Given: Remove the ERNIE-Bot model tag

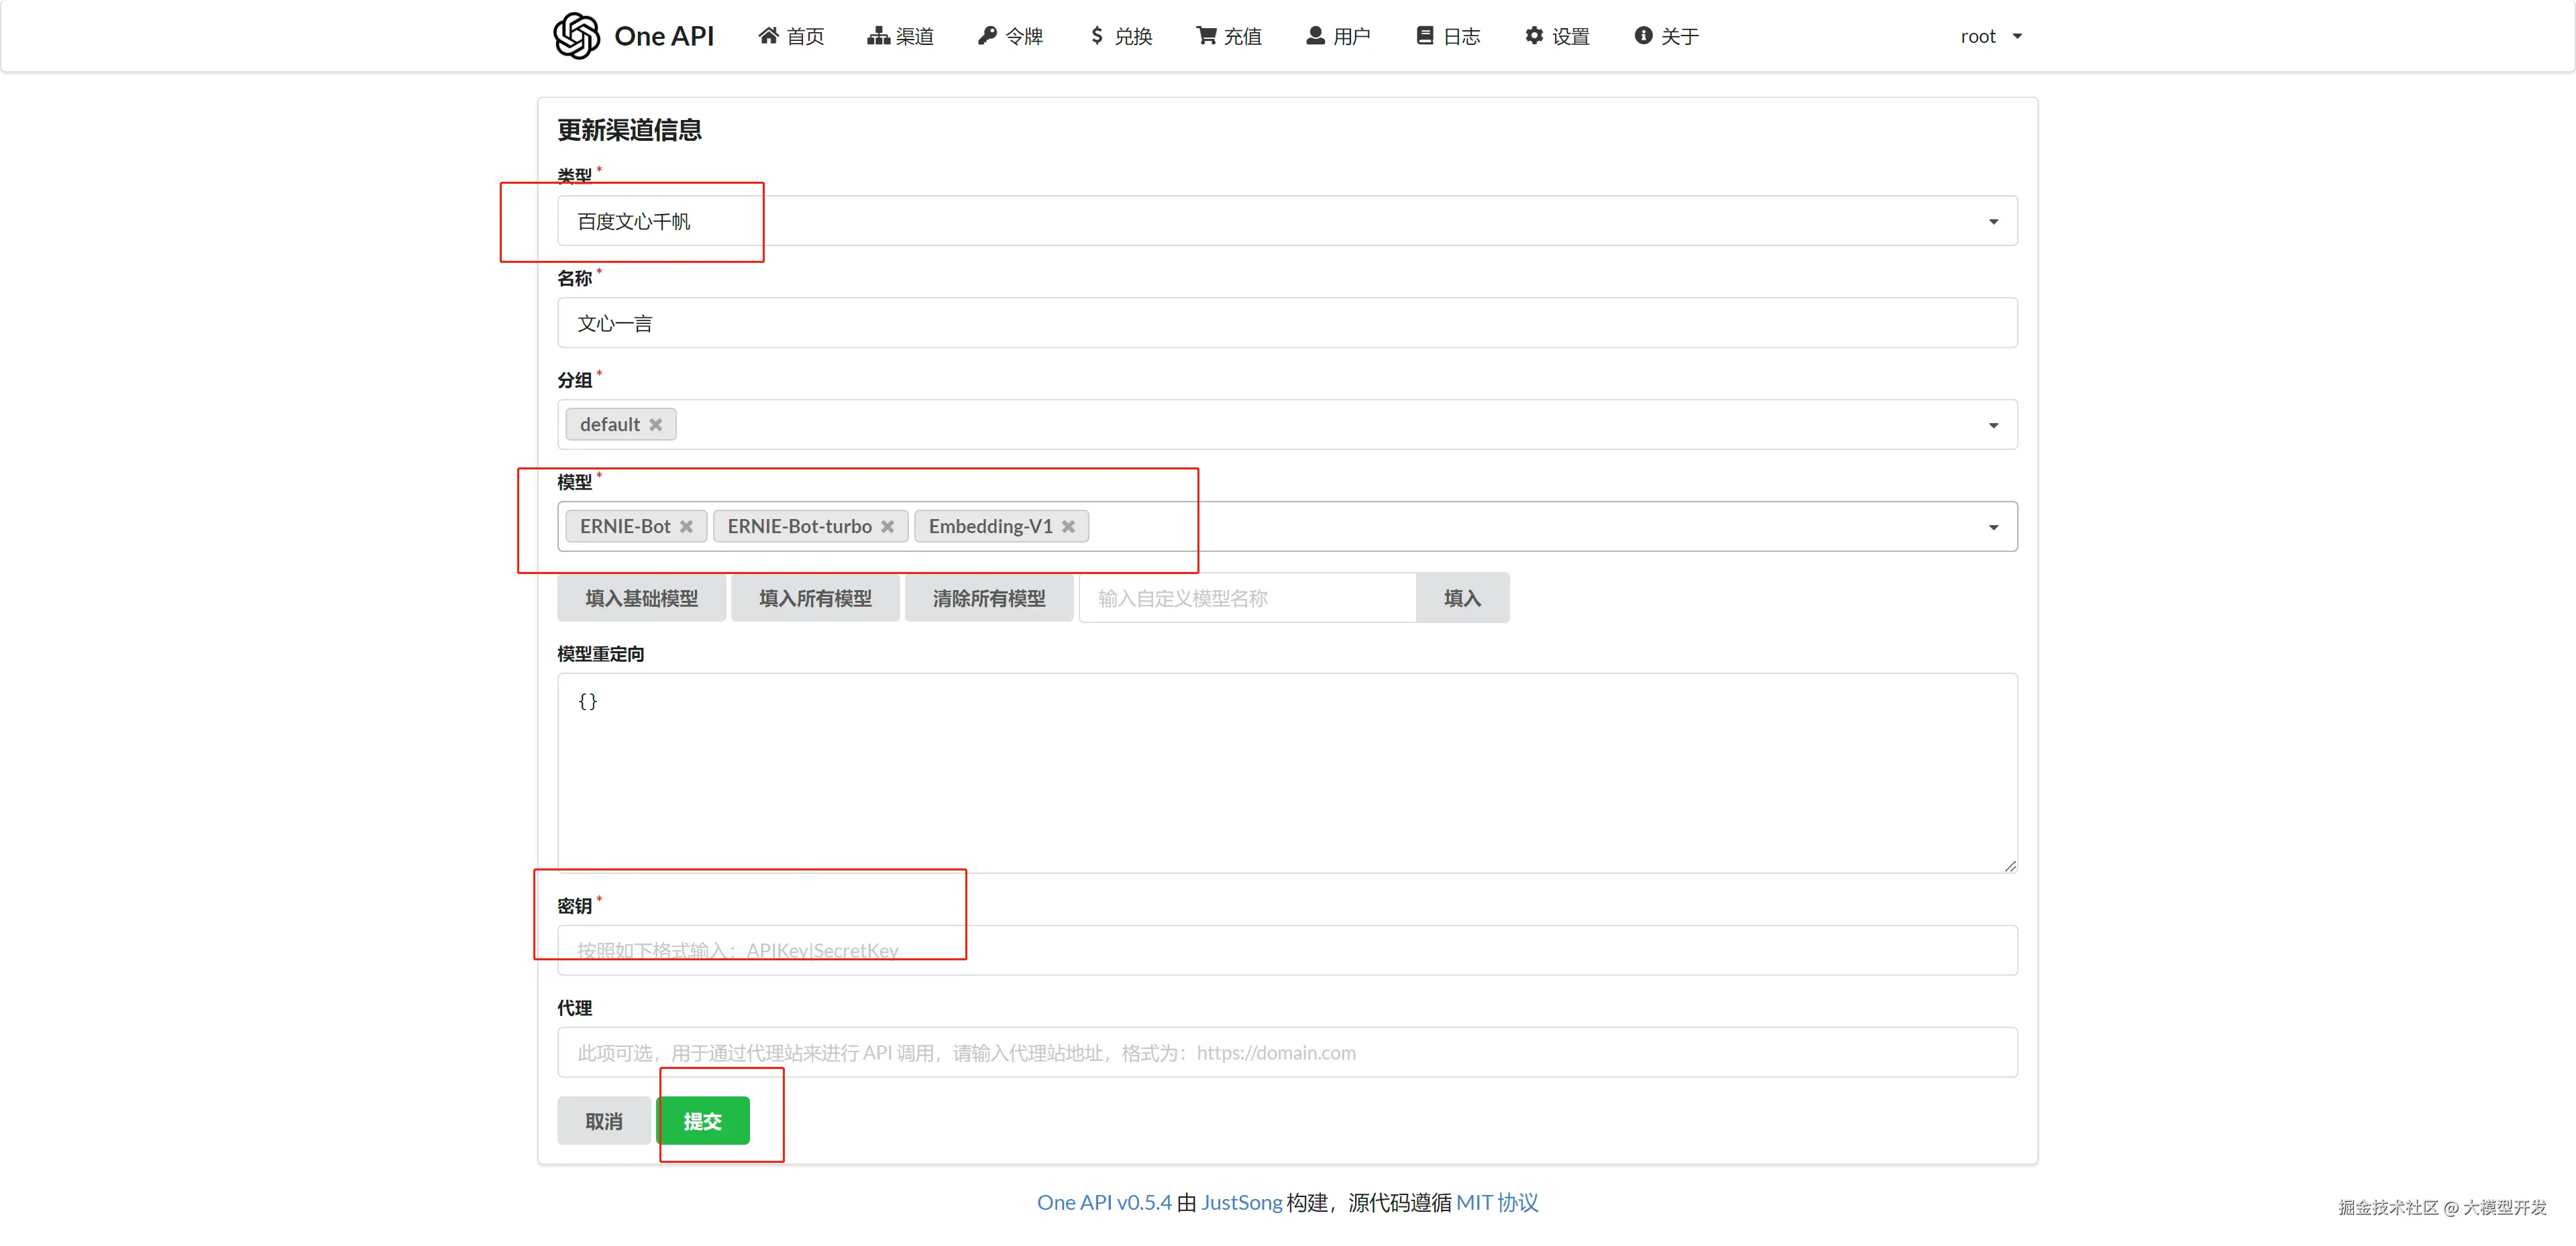Looking at the screenshot, I should coord(686,527).
